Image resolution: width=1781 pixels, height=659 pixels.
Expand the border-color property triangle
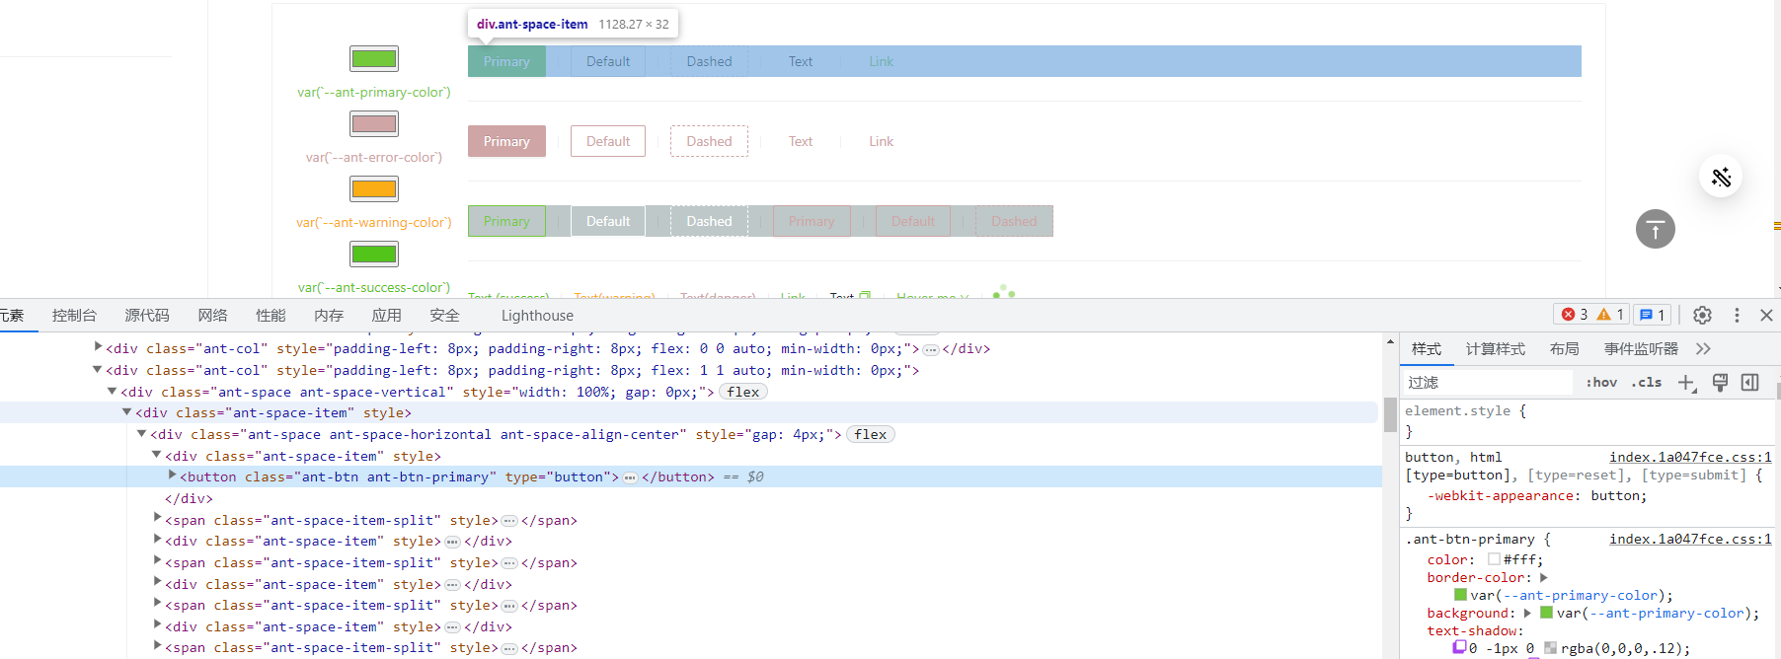coord(1543,578)
